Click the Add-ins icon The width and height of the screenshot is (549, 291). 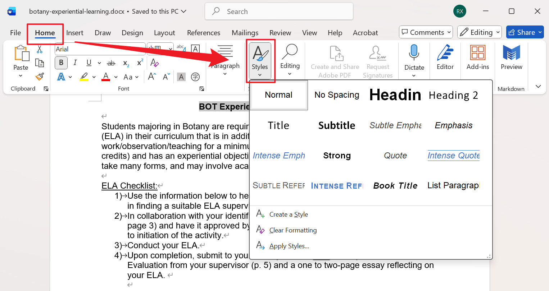[x=478, y=57]
